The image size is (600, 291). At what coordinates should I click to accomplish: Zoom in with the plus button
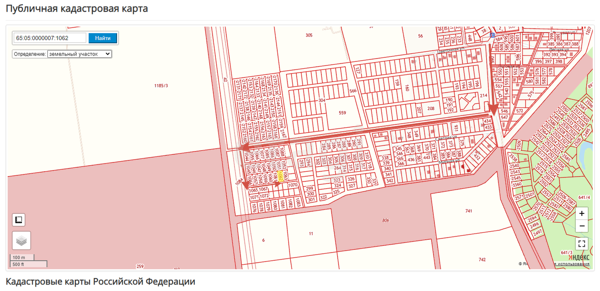pos(582,213)
